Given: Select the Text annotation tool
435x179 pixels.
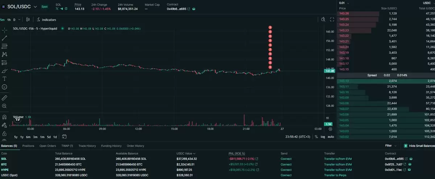Looking at the screenshot, I should (x=4, y=79).
